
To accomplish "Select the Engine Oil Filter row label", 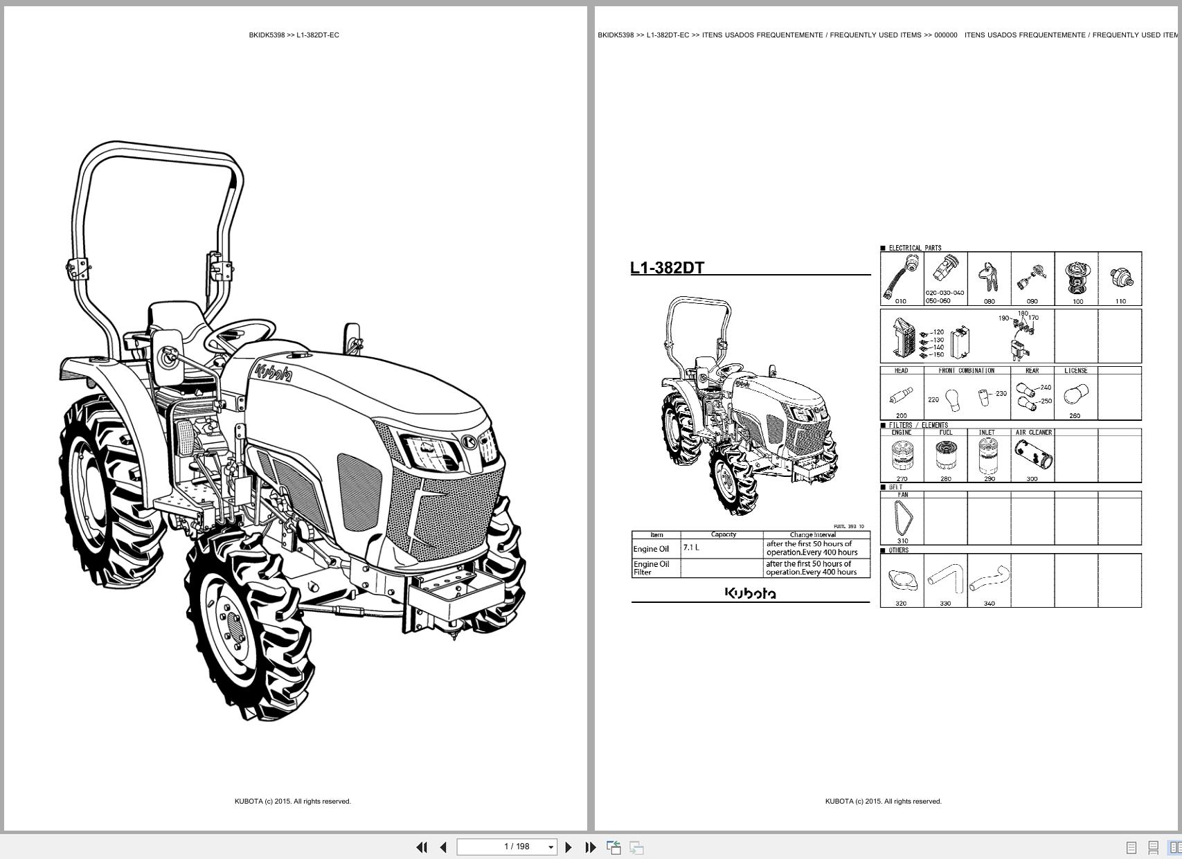I will (651, 568).
